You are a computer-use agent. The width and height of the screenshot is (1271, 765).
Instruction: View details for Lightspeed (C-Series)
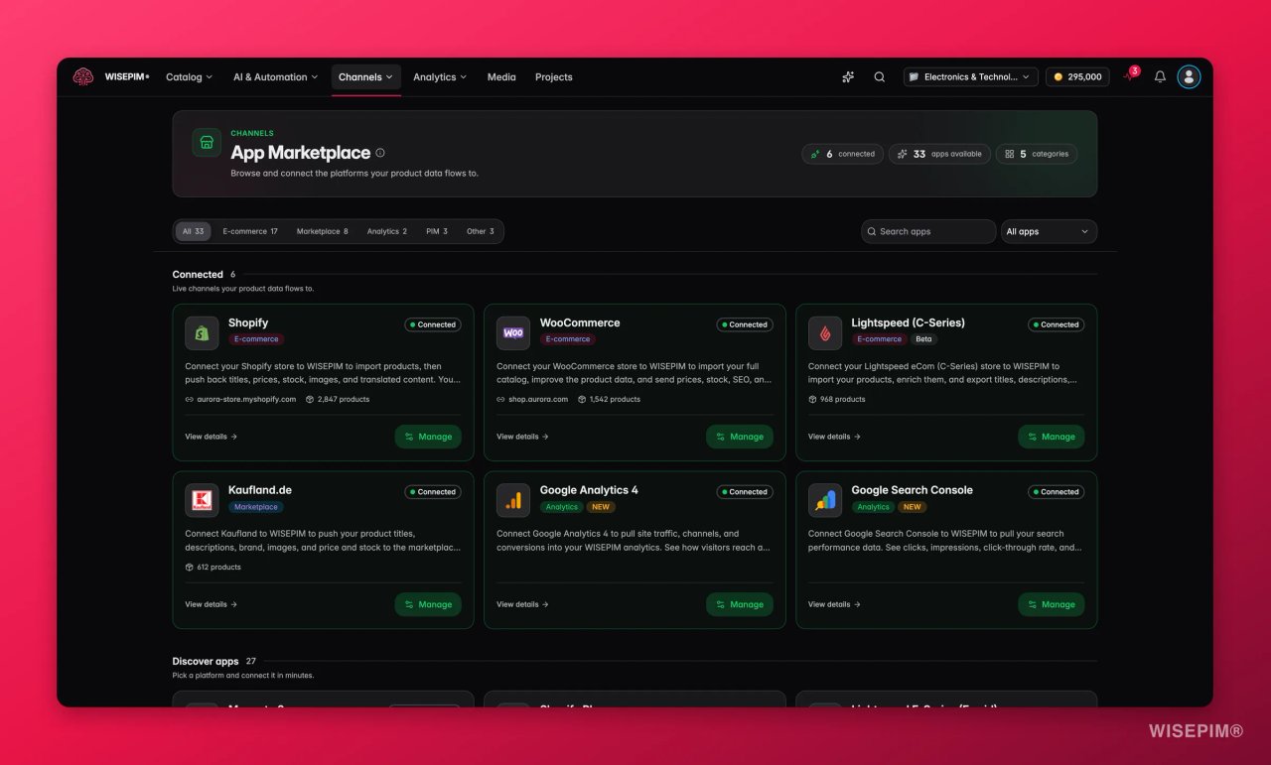click(x=834, y=437)
